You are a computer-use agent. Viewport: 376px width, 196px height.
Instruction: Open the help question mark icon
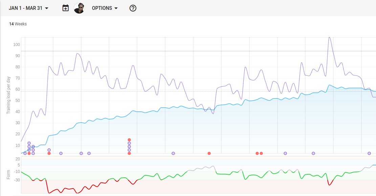point(133,8)
